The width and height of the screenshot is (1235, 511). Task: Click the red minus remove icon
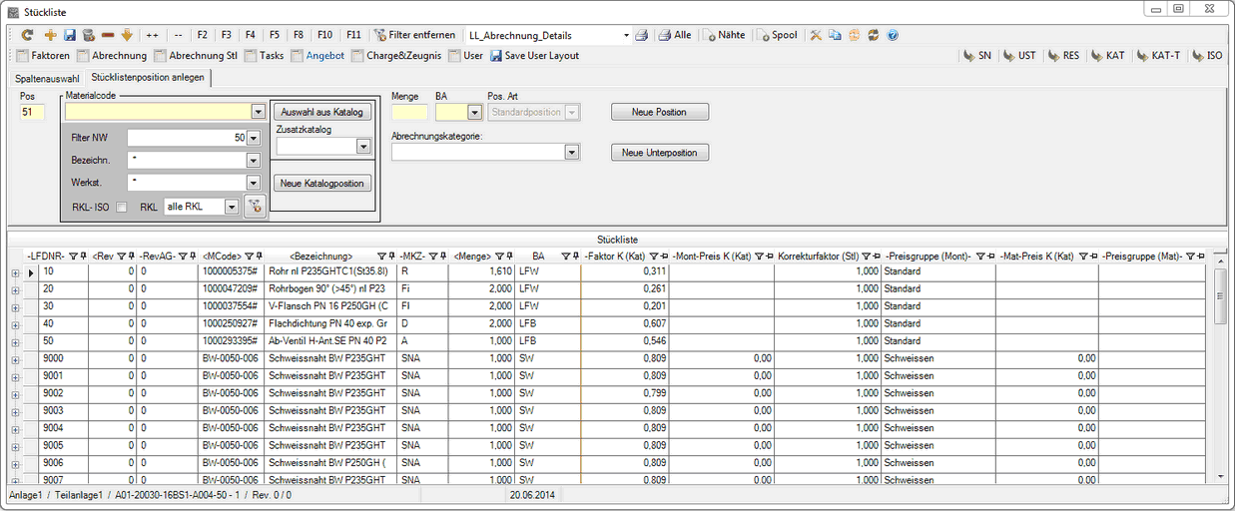click(x=107, y=35)
